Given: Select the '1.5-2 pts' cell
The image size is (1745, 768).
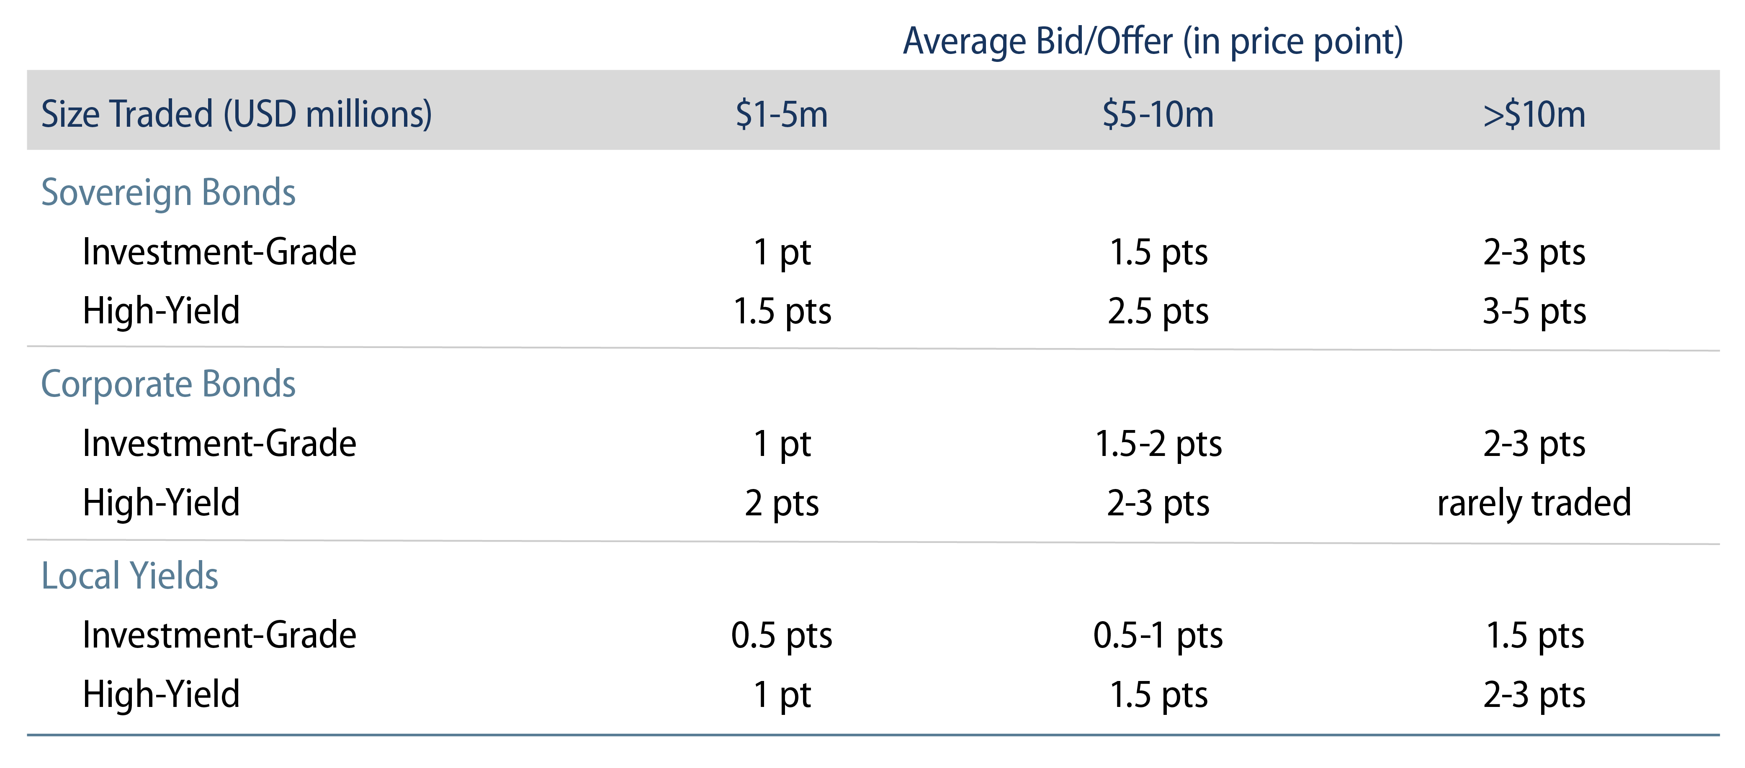Looking at the screenshot, I should 1158,444.
